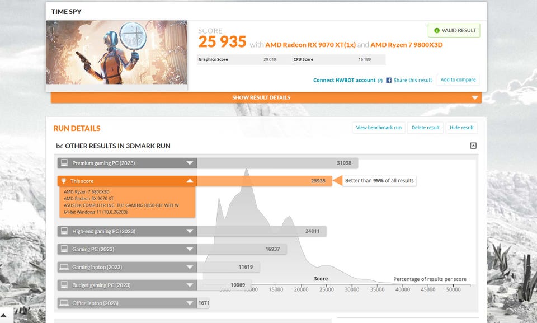Expand the High-end gaming PC (2023) row
This screenshot has height=323, width=537.
point(127,231)
